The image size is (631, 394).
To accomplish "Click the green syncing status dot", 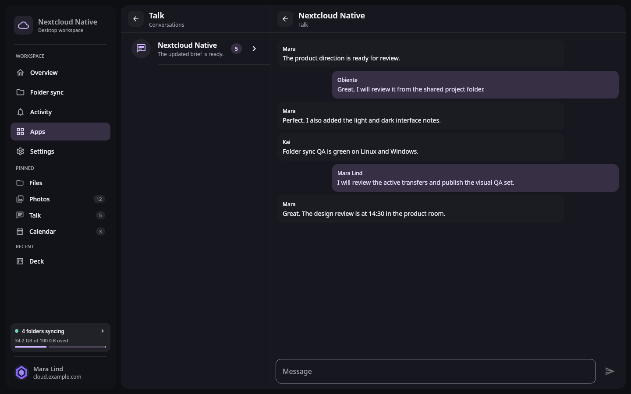I will [17, 331].
